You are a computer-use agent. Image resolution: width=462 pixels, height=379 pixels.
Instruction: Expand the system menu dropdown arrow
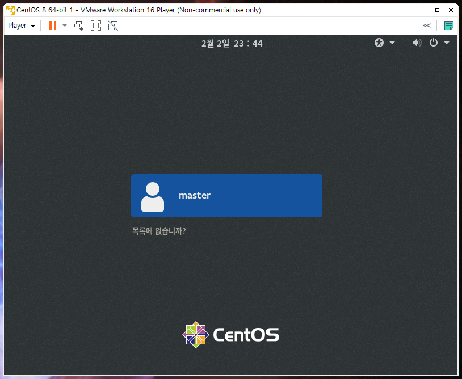coord(446,43)
